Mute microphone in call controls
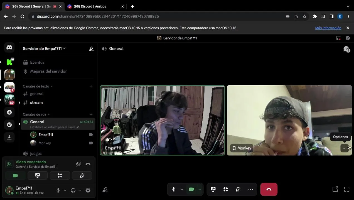Viewport: 354px width, 200px height. 174,189
